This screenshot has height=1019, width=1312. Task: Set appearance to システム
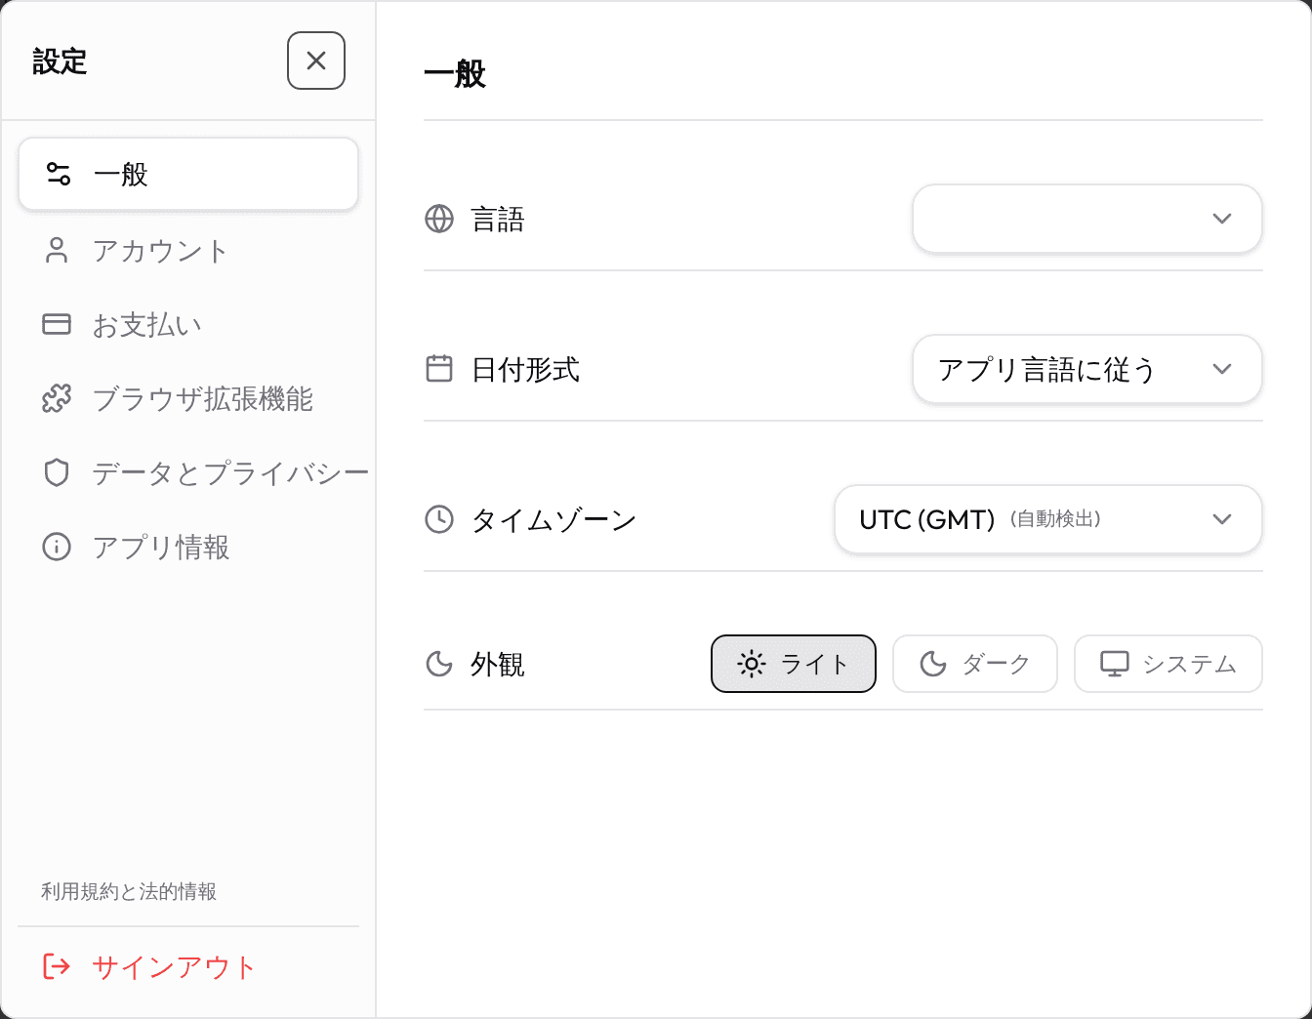[x=1168, y=664]
